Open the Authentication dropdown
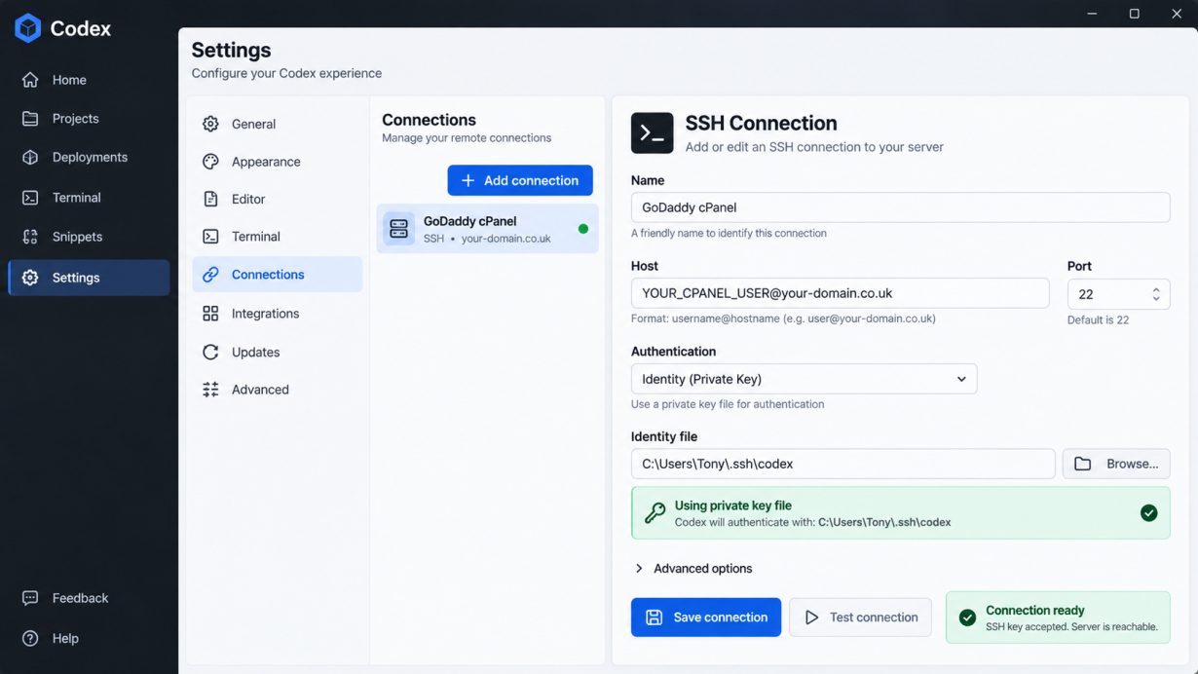Image resolution: width=1198 pixels, height=674 pixels. click(x=804, y=379)
